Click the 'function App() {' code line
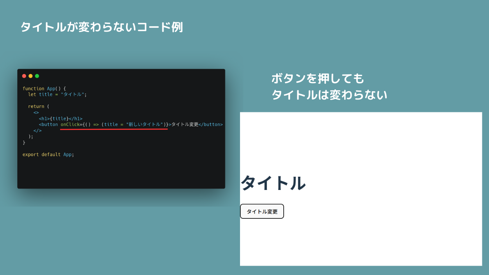Screen dimensions: 489x275 pos(44,89)
